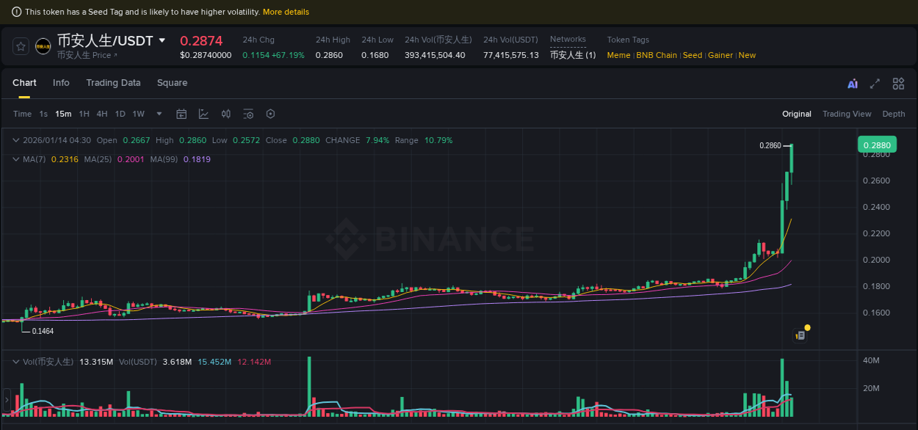Open the trading pair dropdown
This screenshot has width=918, height=430.
(x=162, y=41)
